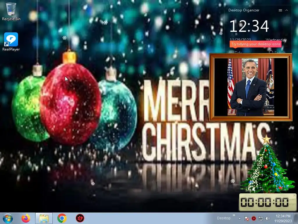The height and width of the screenshot is (224, 298).
Task: Click the Desktop toolbar label
Action: [224, 218]
